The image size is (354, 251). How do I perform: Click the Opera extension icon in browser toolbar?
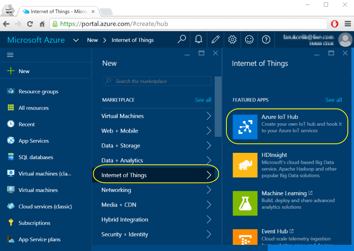tap(335, 24)
